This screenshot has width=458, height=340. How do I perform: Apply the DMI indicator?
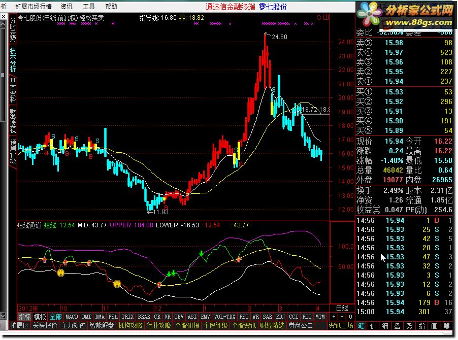point(86,317)
